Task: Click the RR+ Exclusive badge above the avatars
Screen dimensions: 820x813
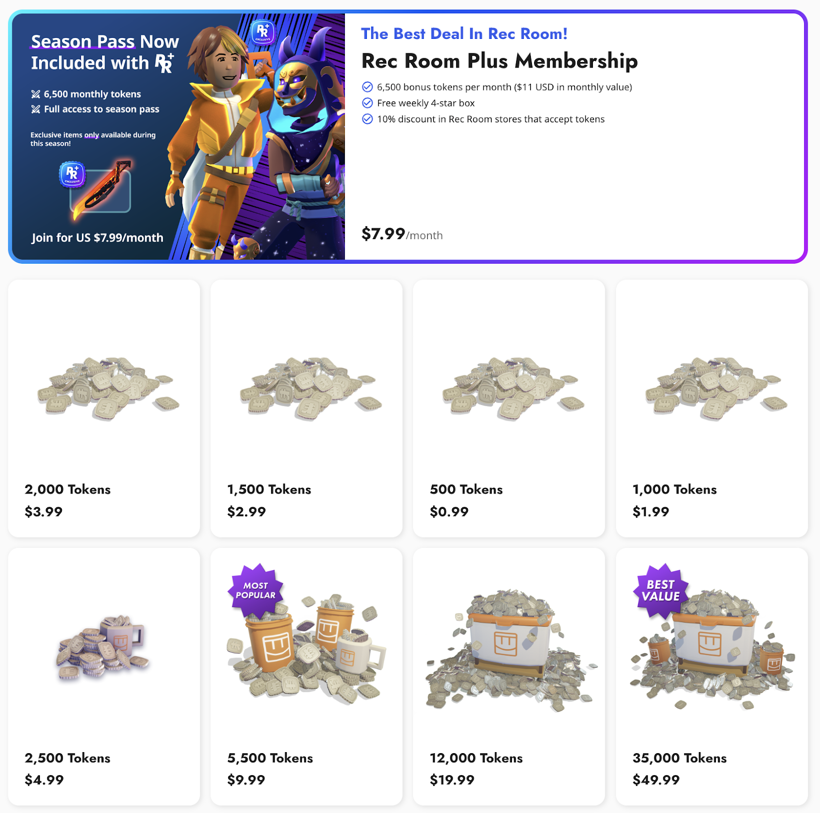Action: [263, 32]
